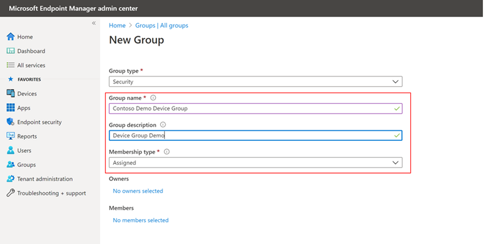Screen dimensions: 484x244
Task: Click the Users person icon
Action: pyautogui.click(x=11, y=150)
